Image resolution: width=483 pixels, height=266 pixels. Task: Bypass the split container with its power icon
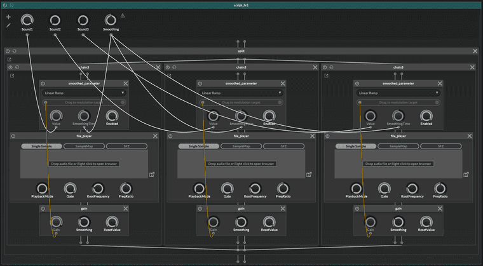8,51
